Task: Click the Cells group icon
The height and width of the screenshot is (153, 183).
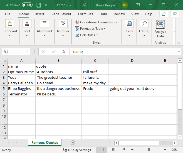Action: coord(129,23)
